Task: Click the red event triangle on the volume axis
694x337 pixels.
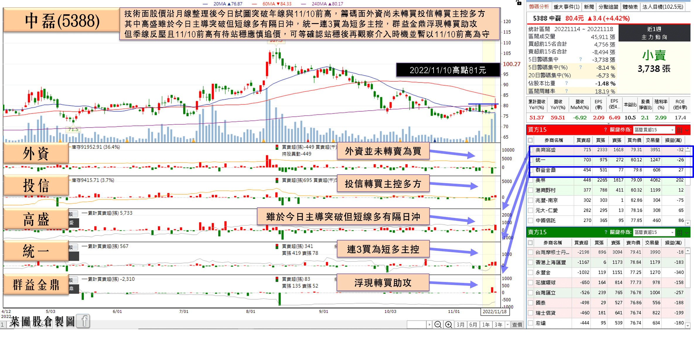Action: [x=308, y=141]
